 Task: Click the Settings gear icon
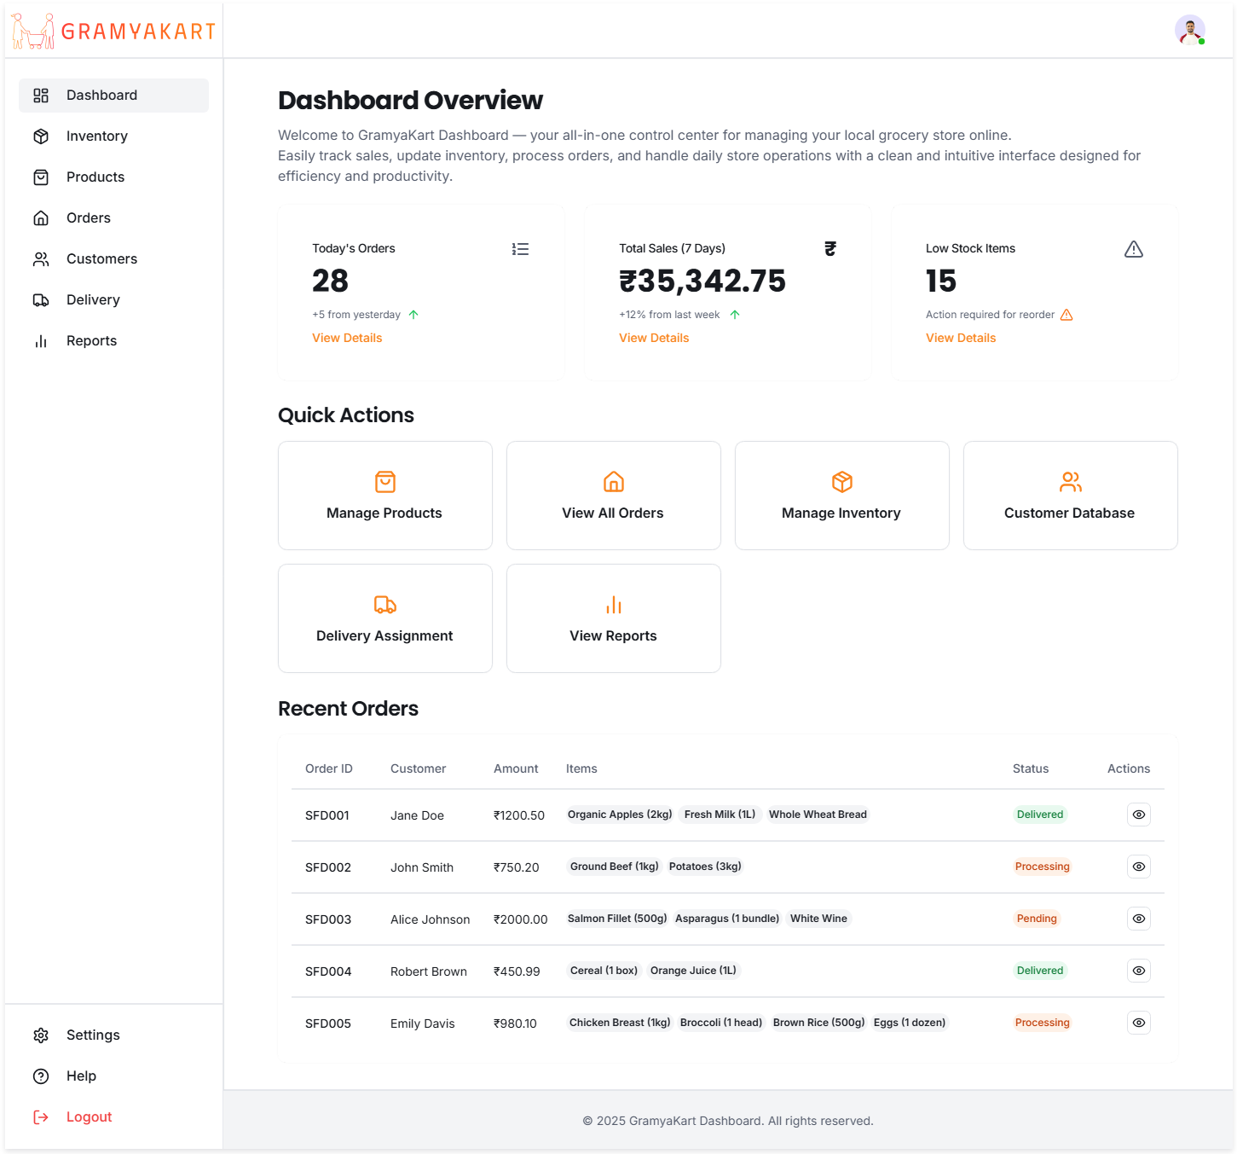click(41, 1035)
